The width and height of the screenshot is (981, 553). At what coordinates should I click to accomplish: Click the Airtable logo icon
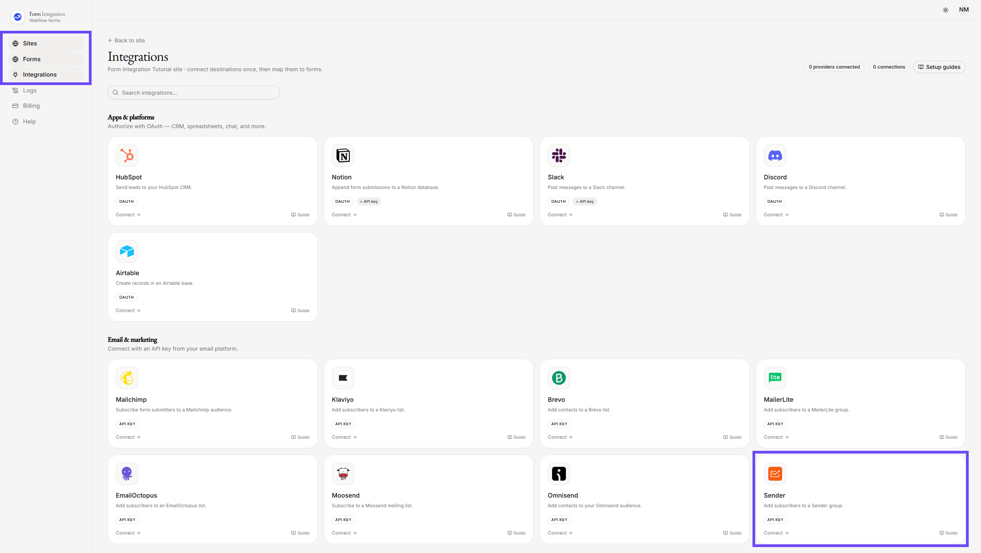pos(127,251)
